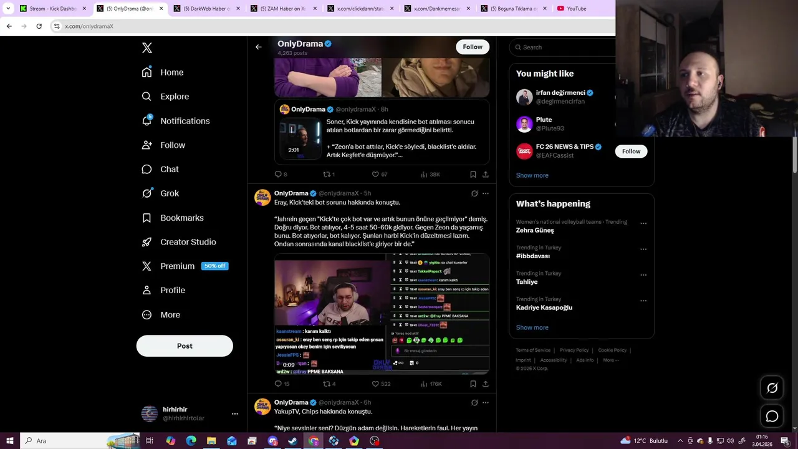Open more options for Kadriye Kasapoğlu trend
This screenshot has width=798, height=449.
click(x=643, y=301)
